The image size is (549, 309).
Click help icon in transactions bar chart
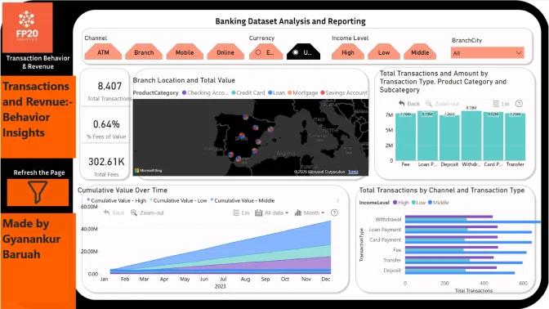(x=519, y=104)
